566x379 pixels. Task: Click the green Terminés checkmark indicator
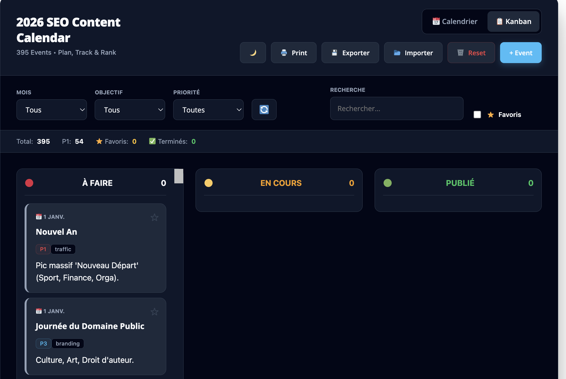[x=152, y=141]
